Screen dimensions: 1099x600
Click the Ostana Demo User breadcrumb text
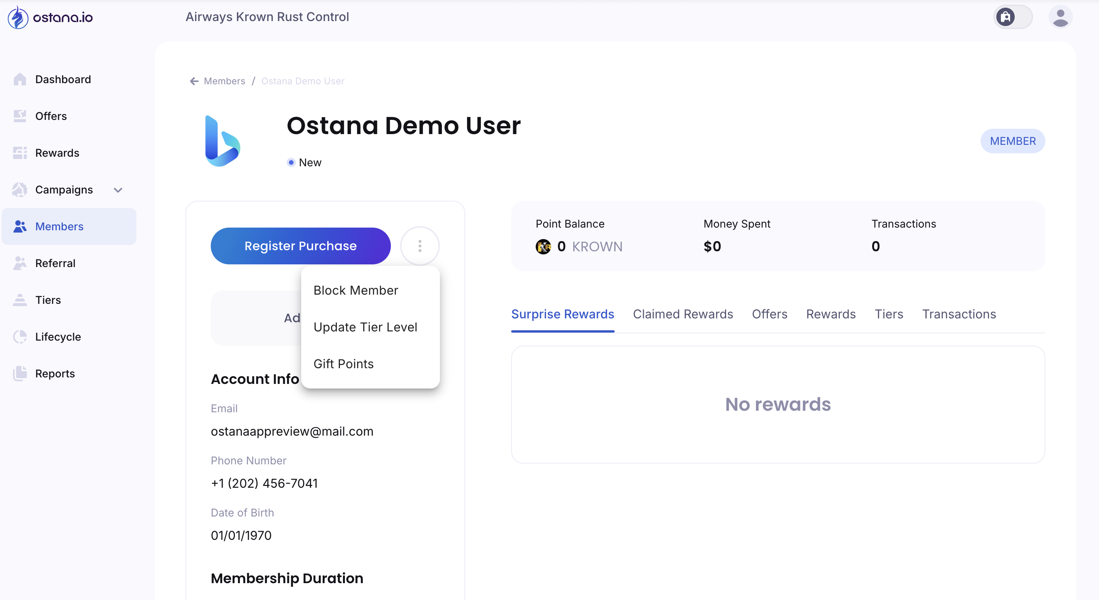[303, 81]
